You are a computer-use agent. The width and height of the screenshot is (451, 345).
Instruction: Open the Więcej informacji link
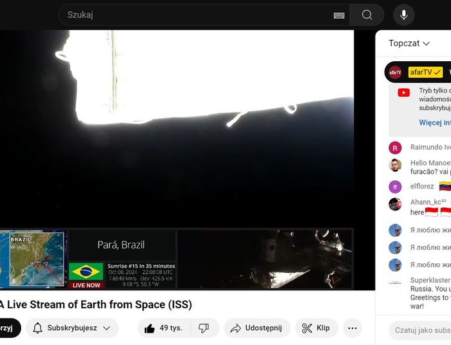pos(435,122)
